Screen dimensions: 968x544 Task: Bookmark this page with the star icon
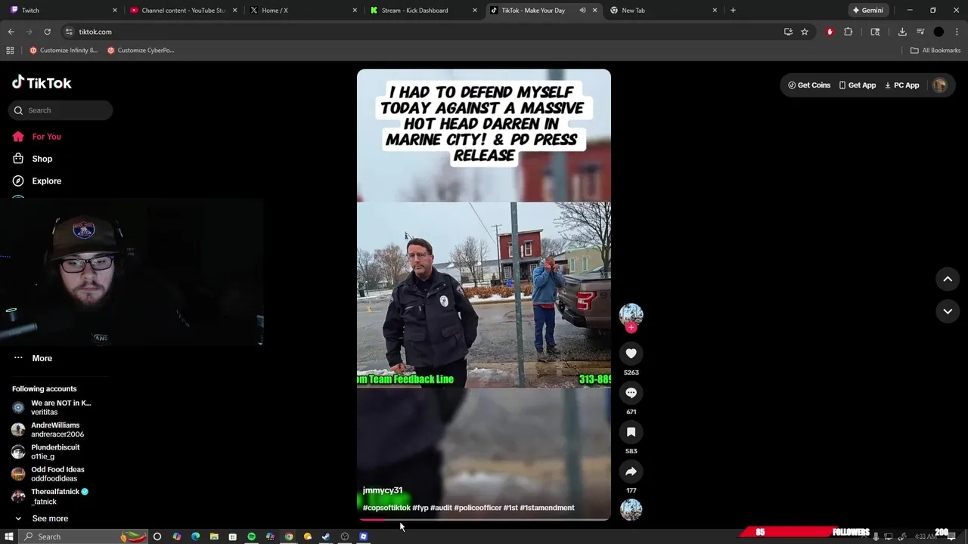(805, 32)
